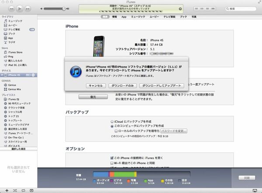Image resolution: width=262 pixels, height=193 pixels.
Task: Adjust the volume slider knob
Action: coord(64,9)
